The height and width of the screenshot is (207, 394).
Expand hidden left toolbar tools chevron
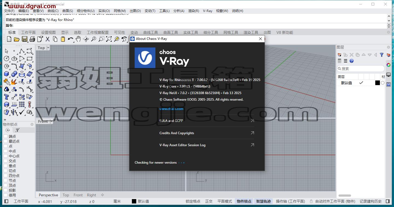tap(5, 119)
